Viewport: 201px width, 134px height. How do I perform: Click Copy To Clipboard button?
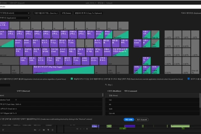tap(88, 13)
